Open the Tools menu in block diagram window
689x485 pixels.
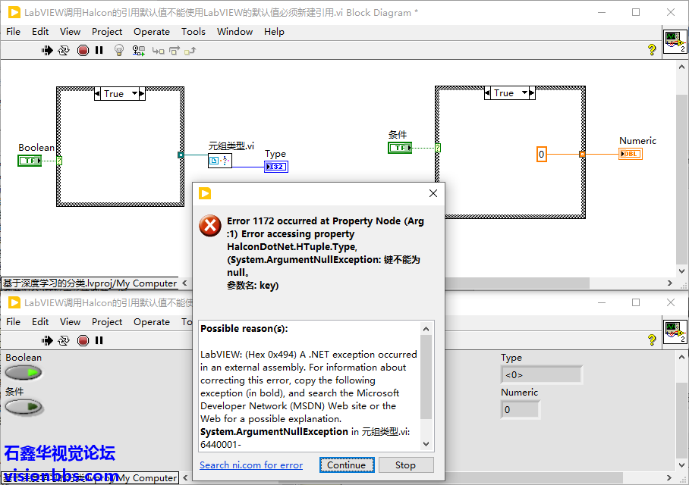[x=193, y=31]
